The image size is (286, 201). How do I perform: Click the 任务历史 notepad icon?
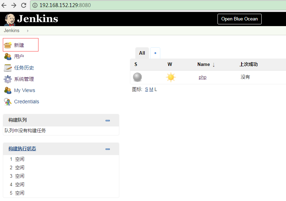pos(8,68)
